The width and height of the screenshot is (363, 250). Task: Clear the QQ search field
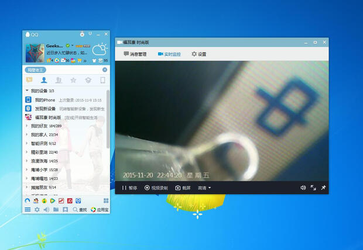105,70
